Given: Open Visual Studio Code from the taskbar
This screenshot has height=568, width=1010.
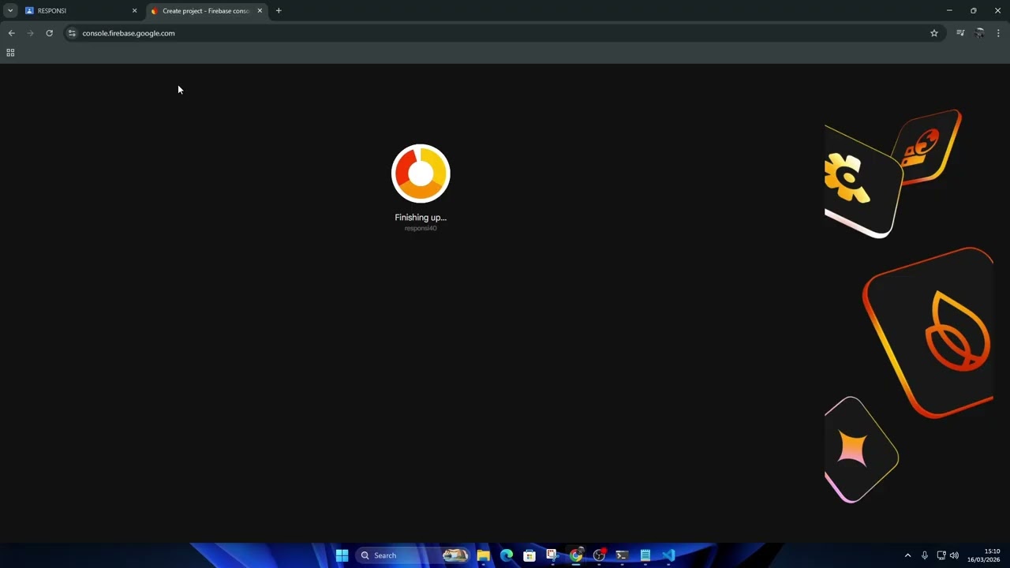Looking at the screenshot, I should click(x=668, y=555).
